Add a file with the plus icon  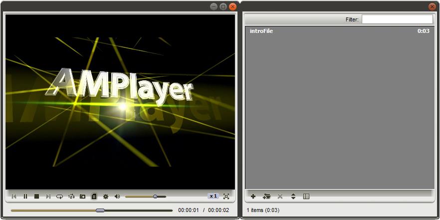pyautogui.click(x=253, y=197)
